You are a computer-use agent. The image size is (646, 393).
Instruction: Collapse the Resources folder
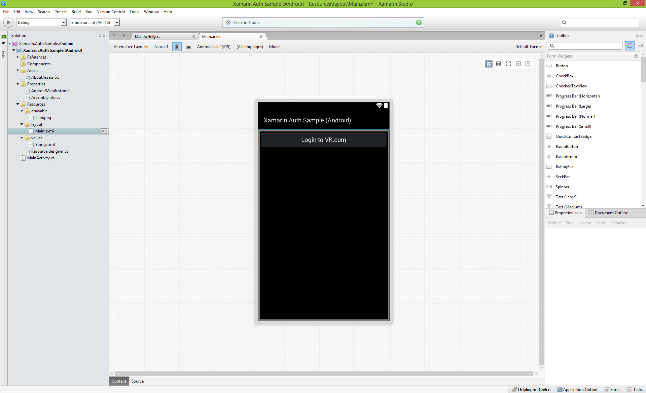[18, 104]
